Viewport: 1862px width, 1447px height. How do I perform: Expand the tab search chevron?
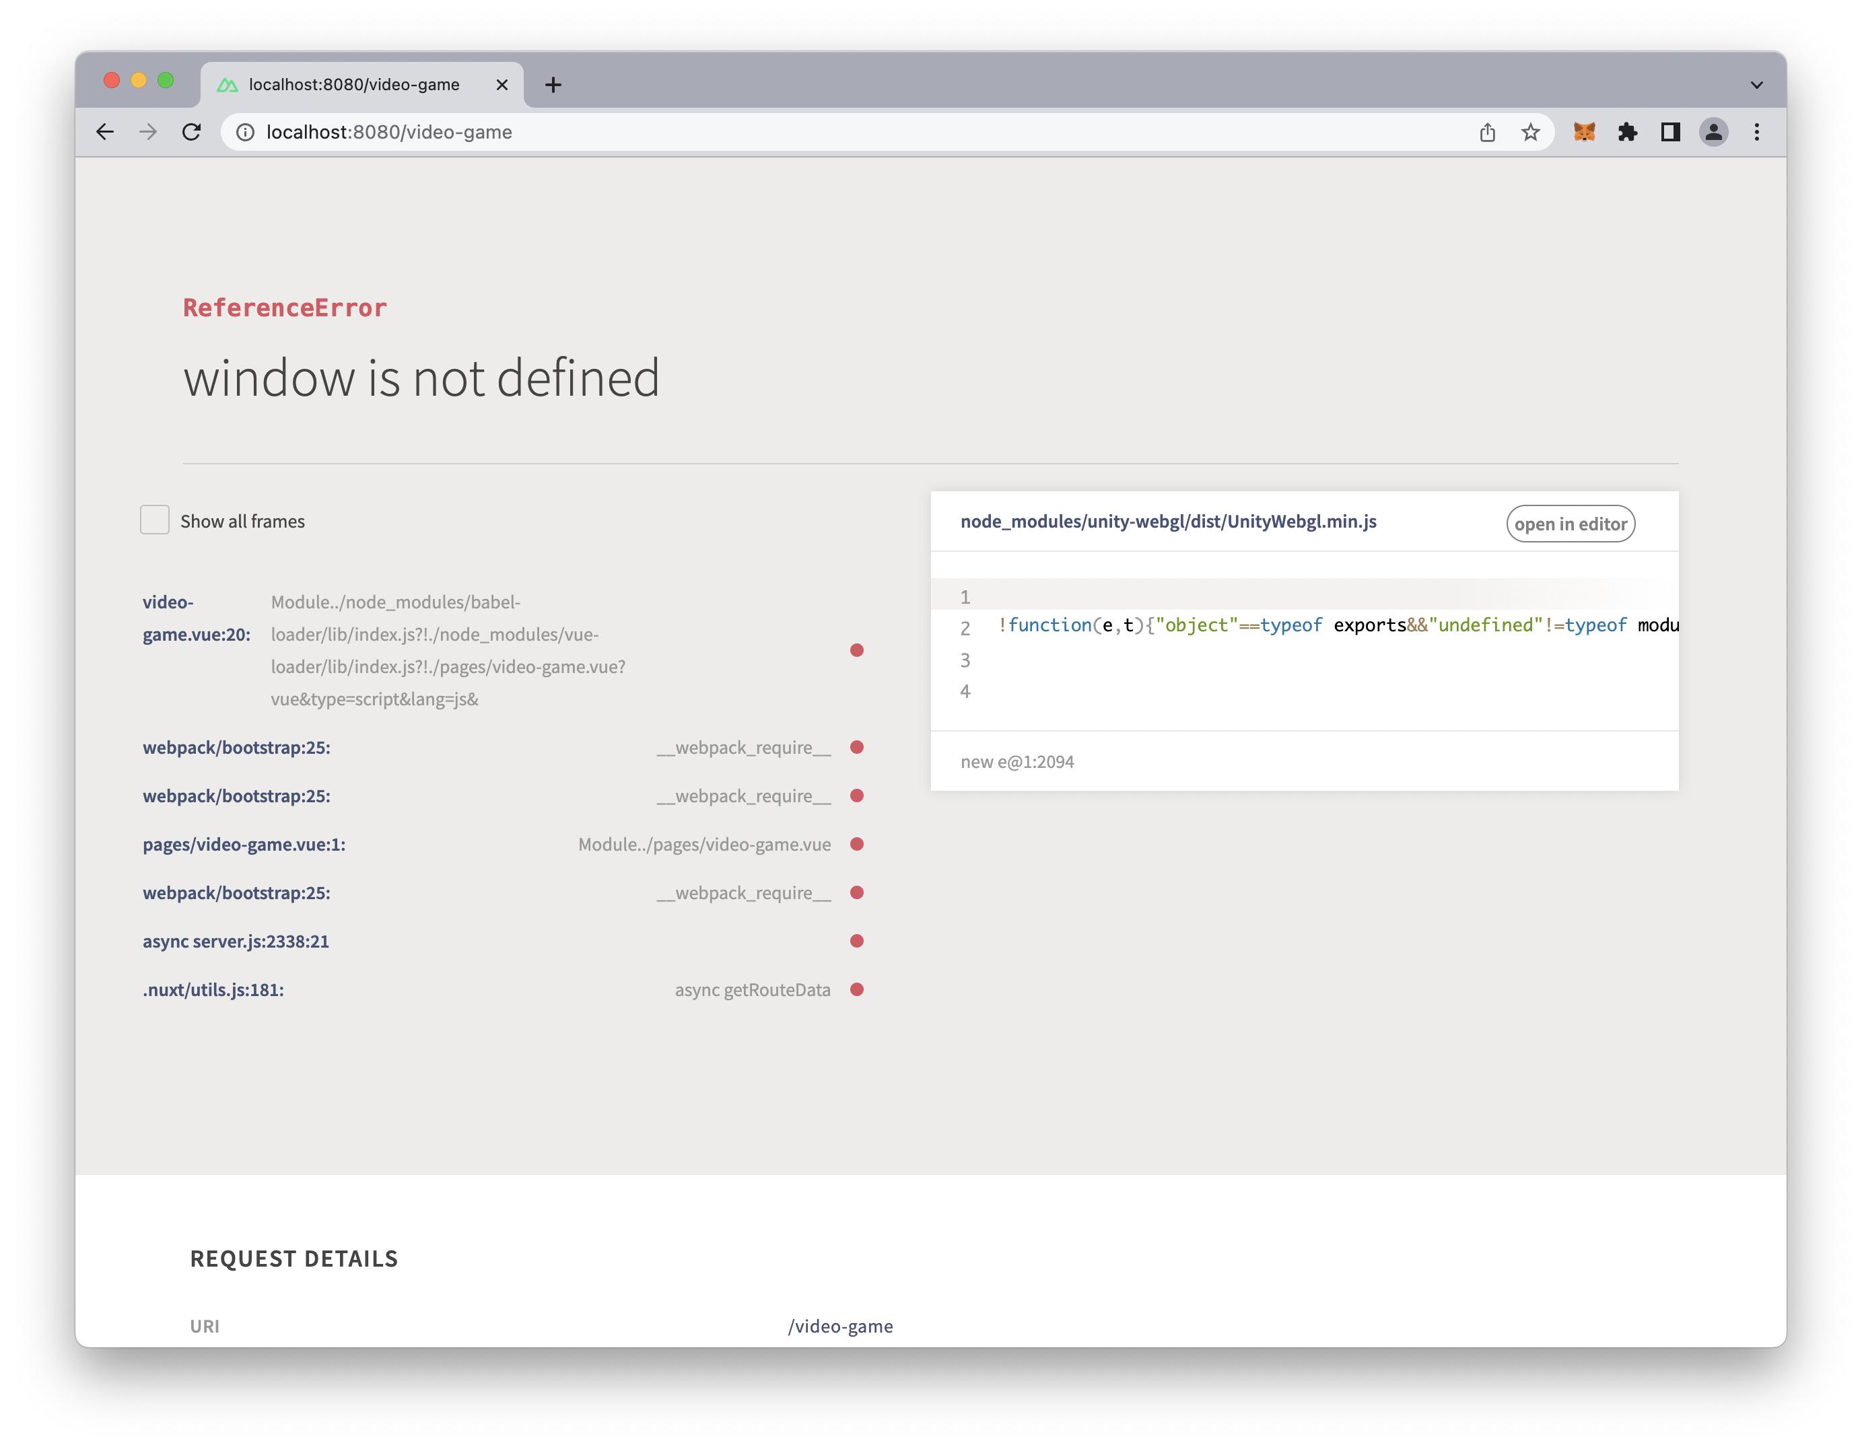point(1756,84)
